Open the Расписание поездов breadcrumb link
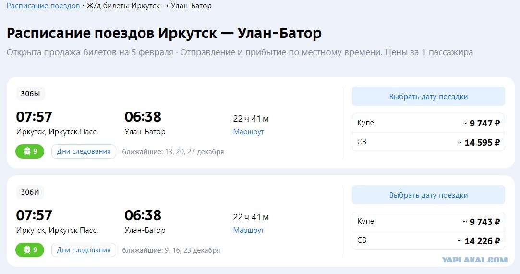Image resolution: width=520 pixels, height=274 pixels. 43,6
